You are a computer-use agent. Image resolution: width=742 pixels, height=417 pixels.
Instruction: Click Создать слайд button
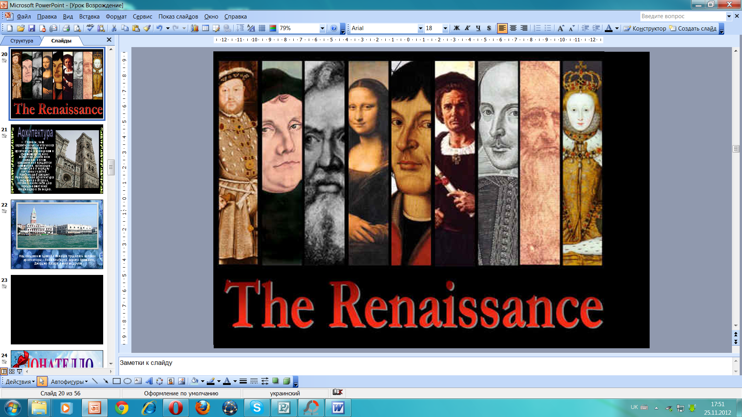(693, 28)
